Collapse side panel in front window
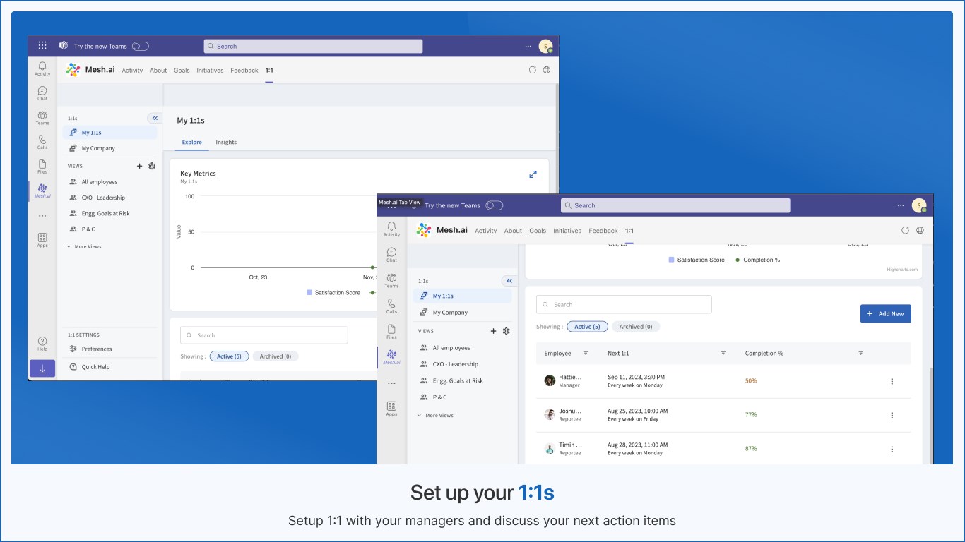The height and width of the screenshot is (542, 965). pos(509,281)
